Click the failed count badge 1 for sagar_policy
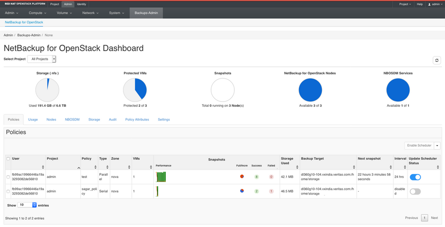 [271, 191]
